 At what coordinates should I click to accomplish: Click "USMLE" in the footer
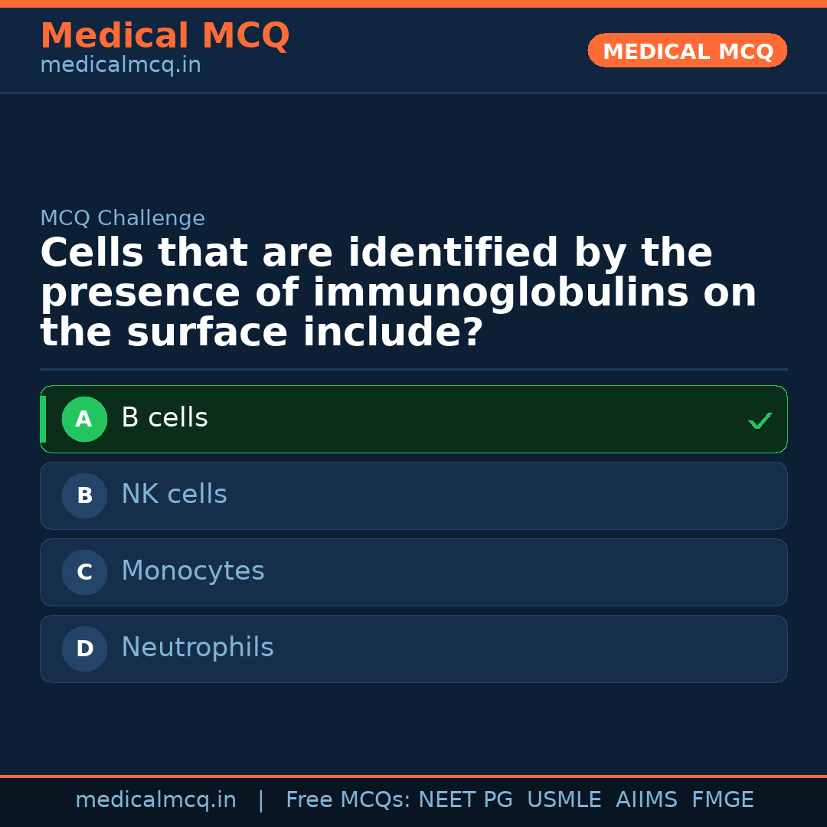coord(564,800)
